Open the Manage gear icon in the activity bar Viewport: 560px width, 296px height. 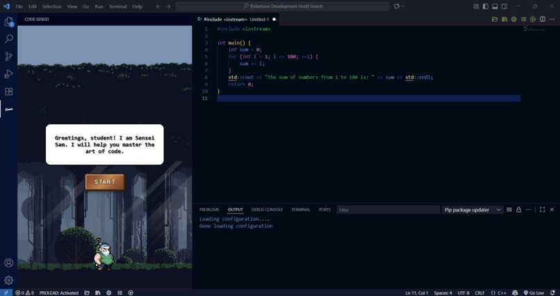[x=8, y=280]
